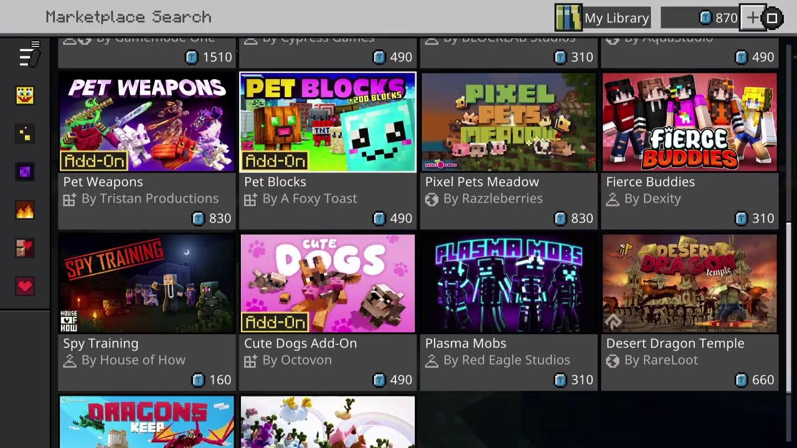Select the purple portal block sidebar icon
797x448 pixels.
coord(25,172)
